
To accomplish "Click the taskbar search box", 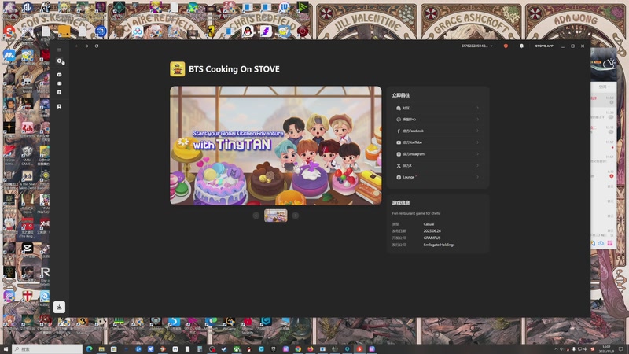I will point(47,349).
